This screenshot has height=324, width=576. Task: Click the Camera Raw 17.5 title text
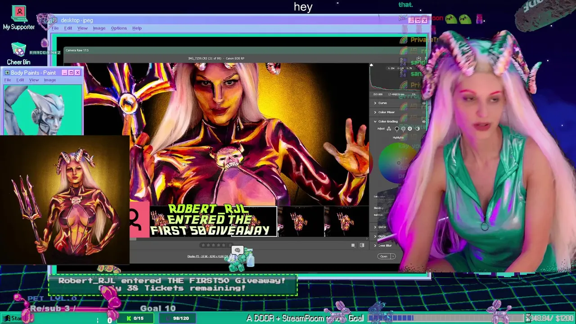tap(77, 50)
